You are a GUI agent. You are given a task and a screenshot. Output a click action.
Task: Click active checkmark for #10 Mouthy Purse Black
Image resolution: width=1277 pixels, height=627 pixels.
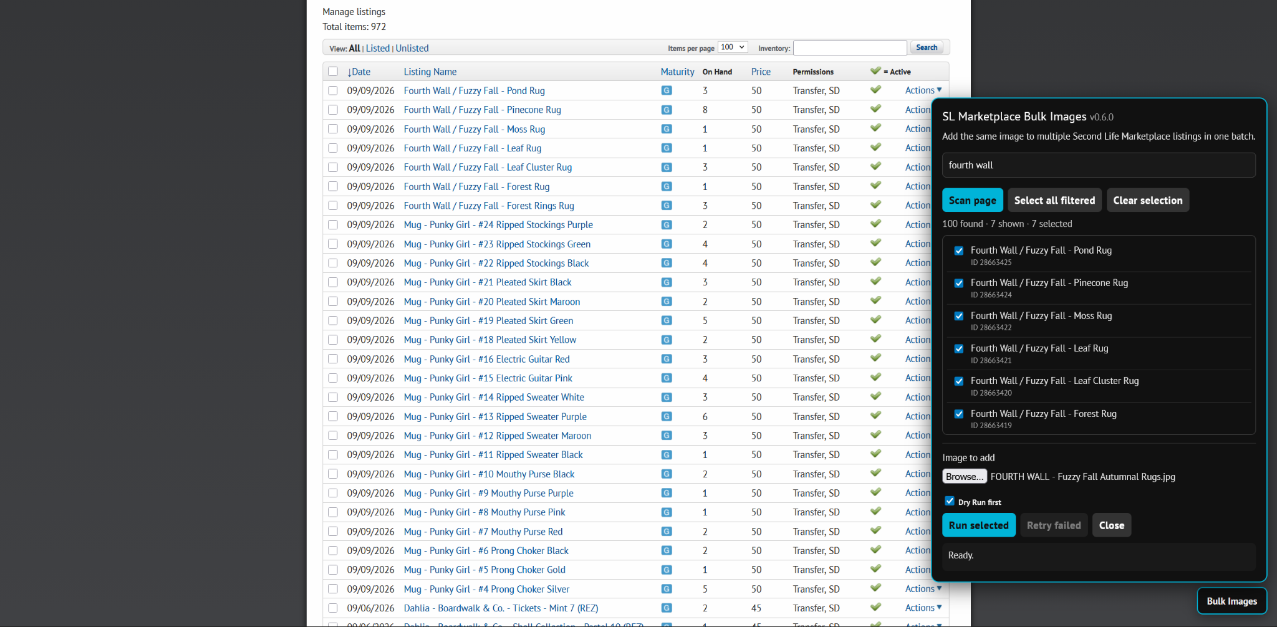pos(875,473)
